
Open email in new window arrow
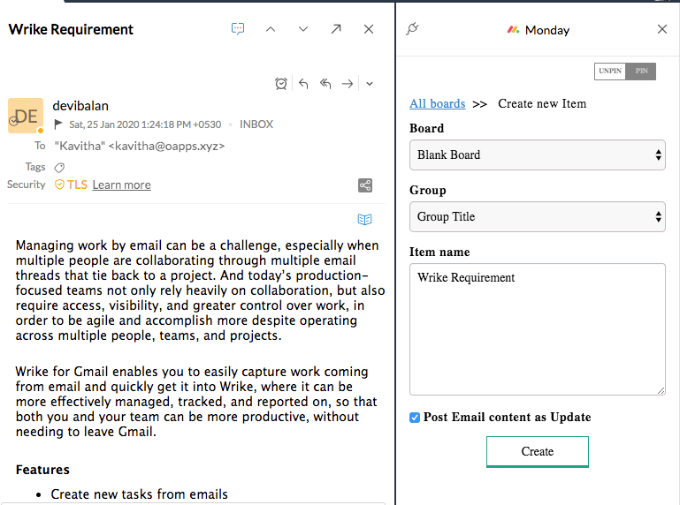click(x=336, y=29)
